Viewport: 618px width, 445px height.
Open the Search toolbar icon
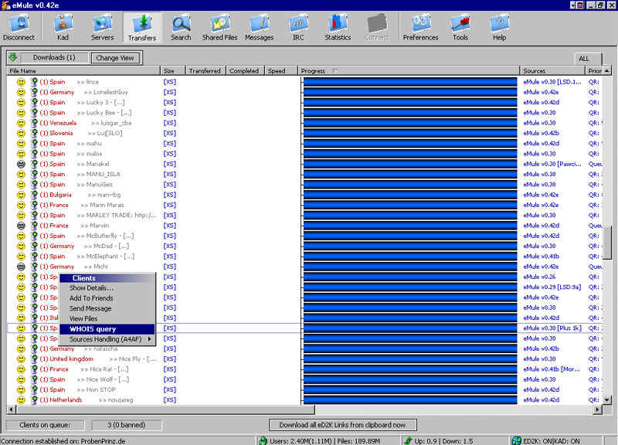click(x=181, y=27)
